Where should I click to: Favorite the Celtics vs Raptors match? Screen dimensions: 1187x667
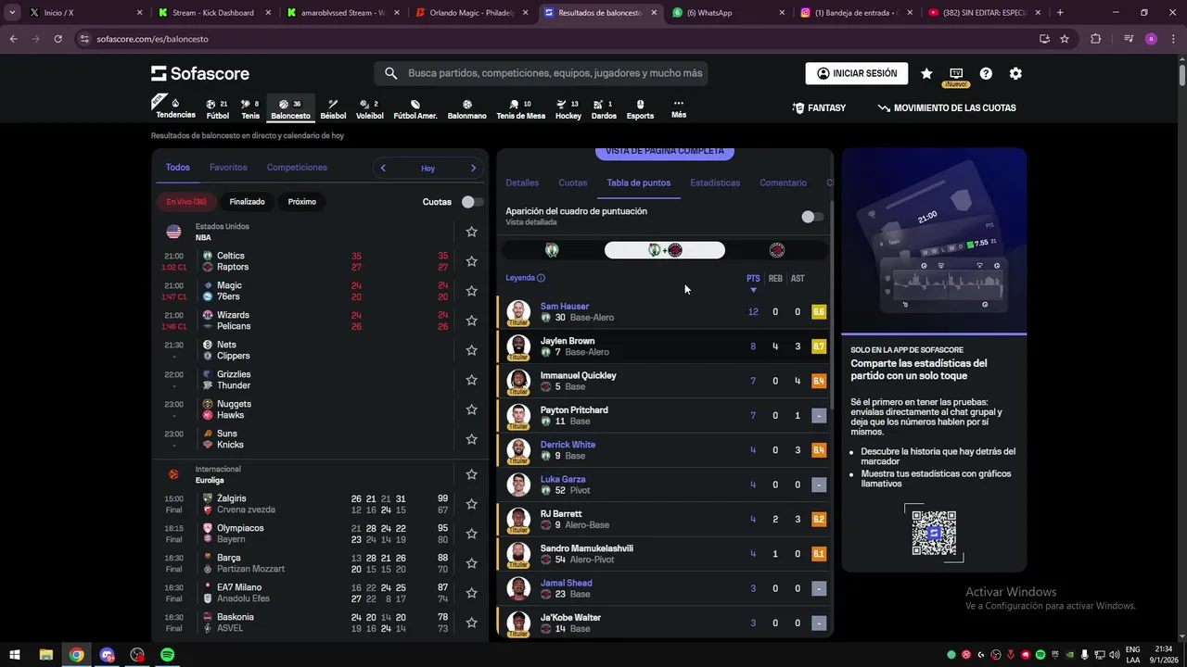pos(471,261)
